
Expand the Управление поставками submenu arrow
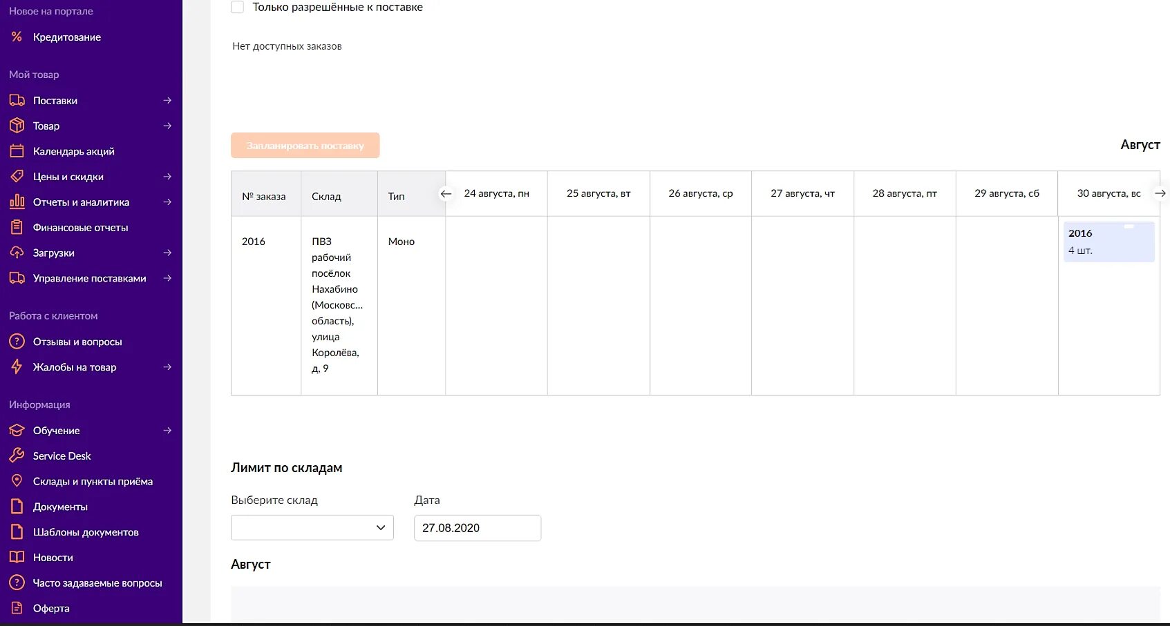point(167,278)
